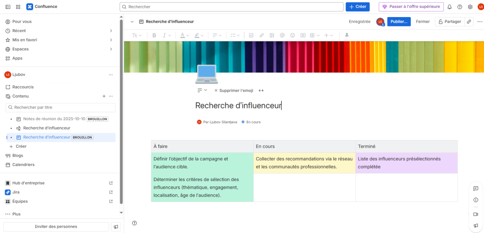Open notifications bell icon

pyautogui.click(x=449, y=7)
